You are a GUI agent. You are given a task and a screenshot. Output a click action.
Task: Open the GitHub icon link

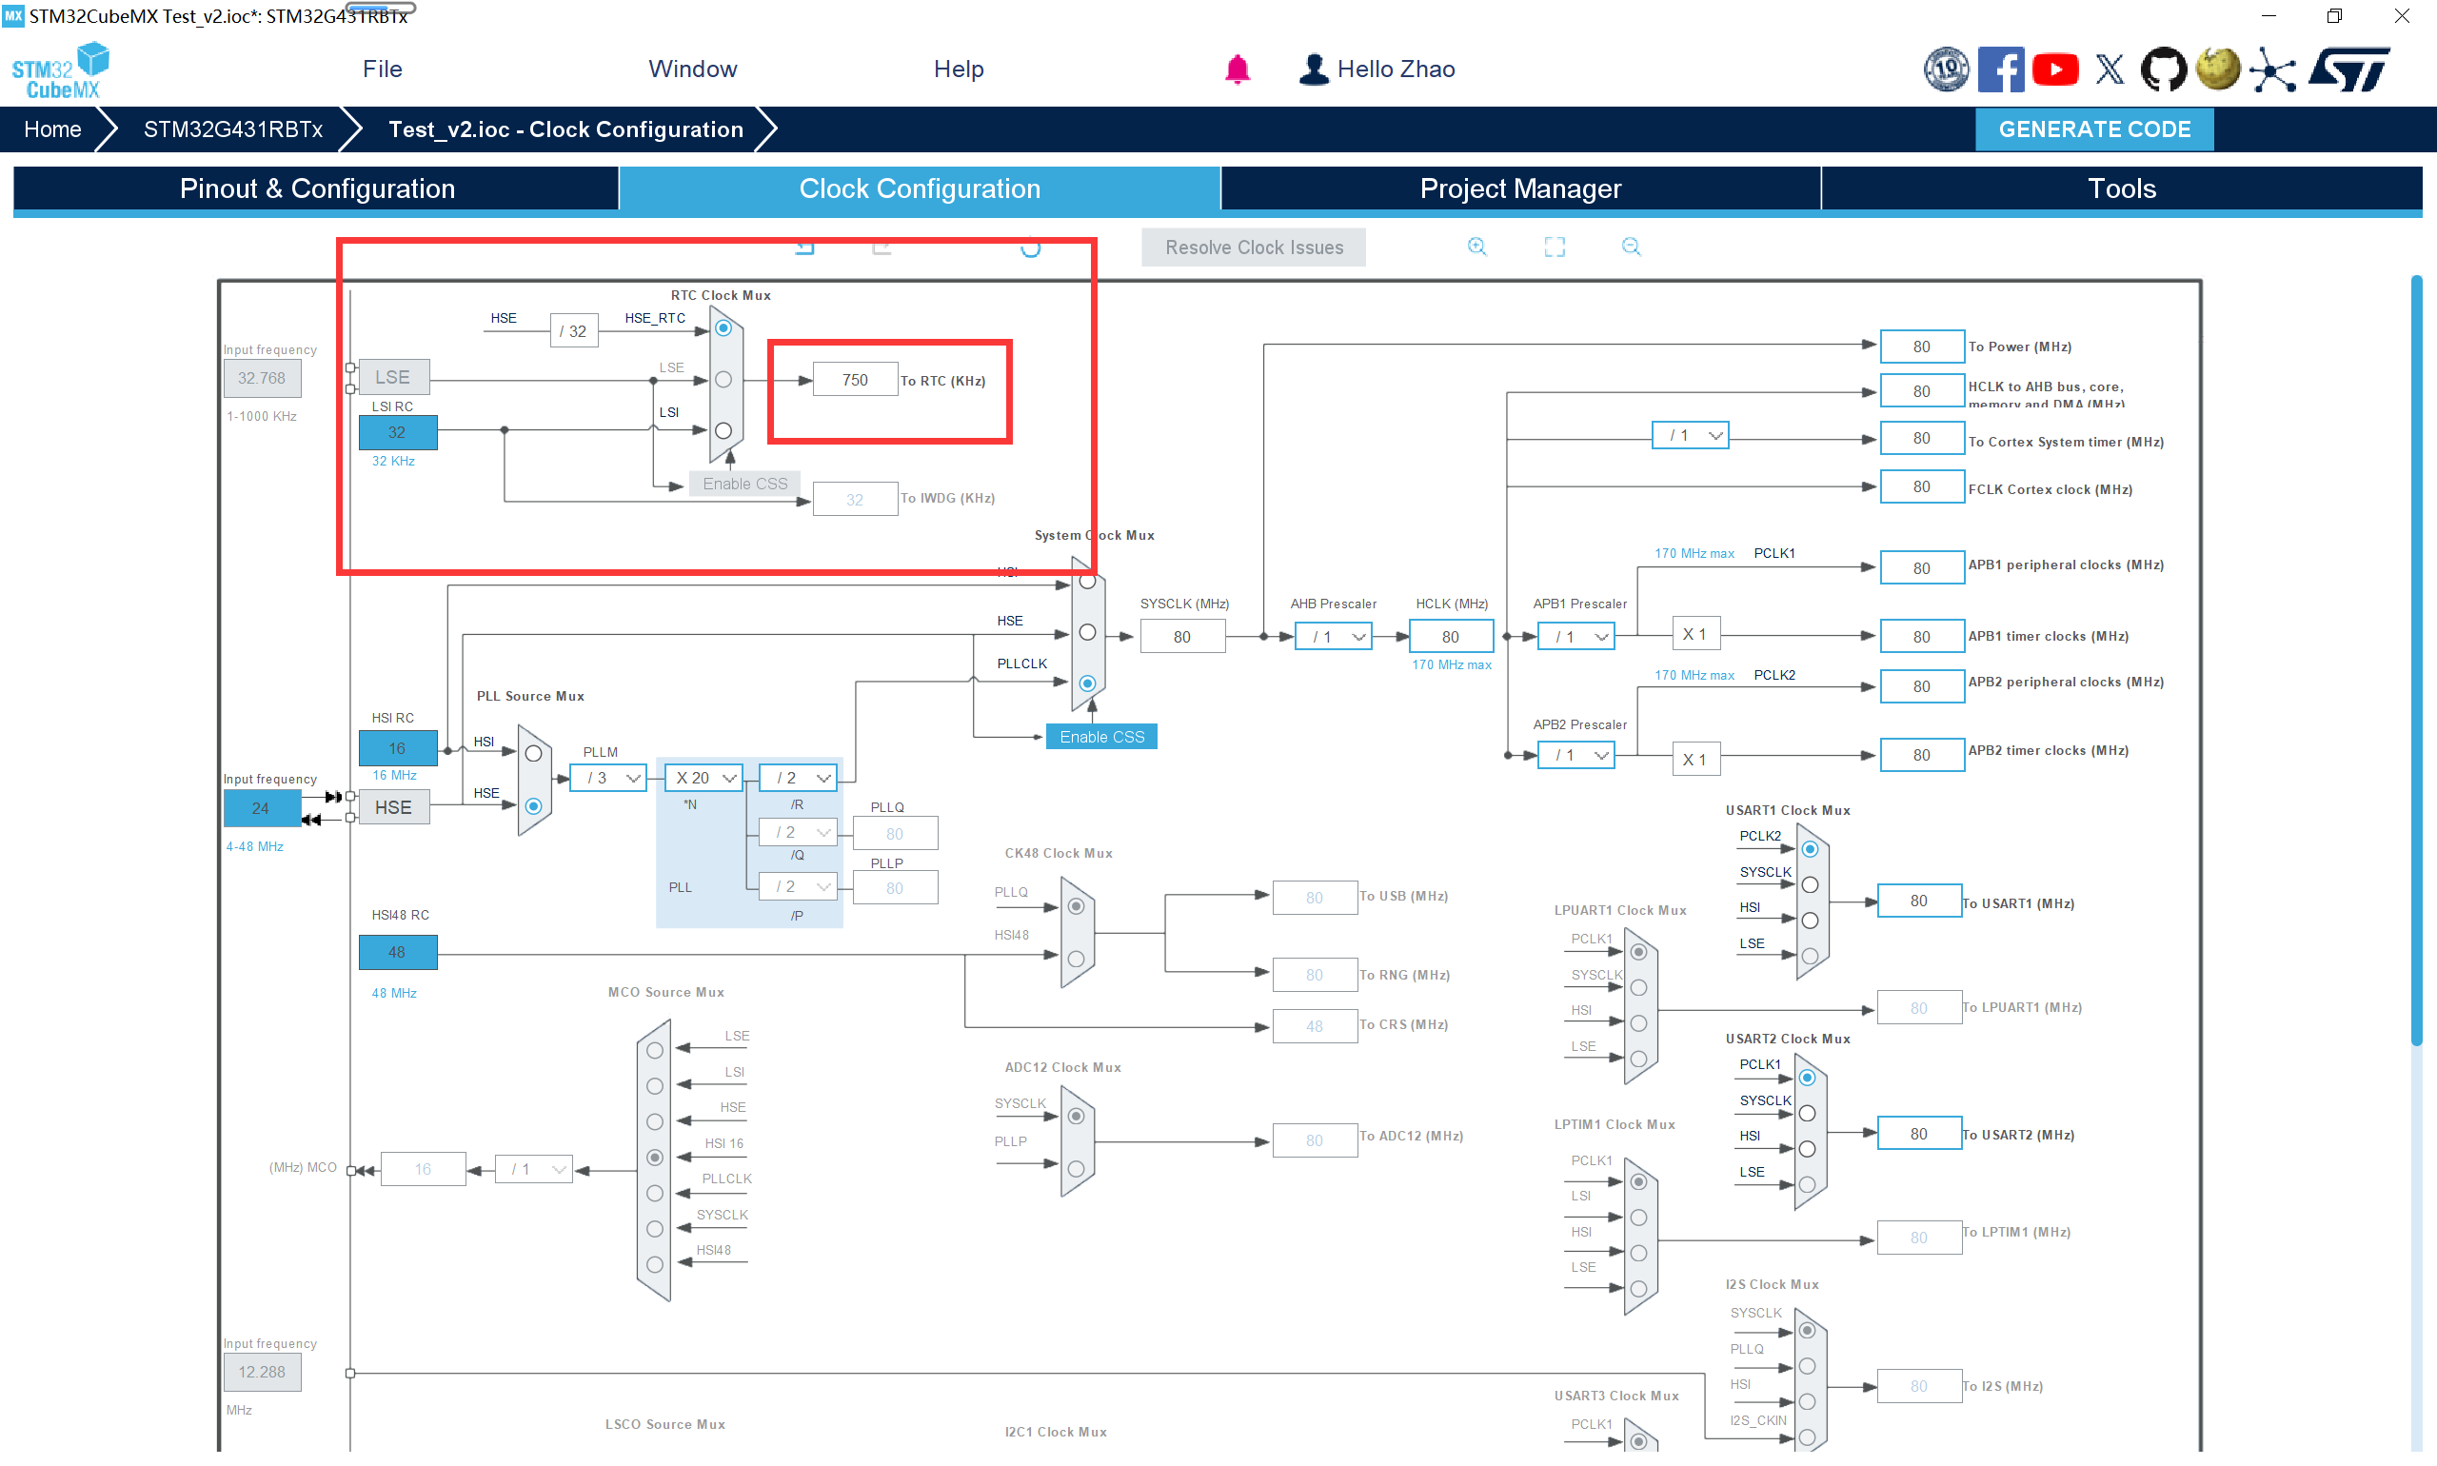2163,69
